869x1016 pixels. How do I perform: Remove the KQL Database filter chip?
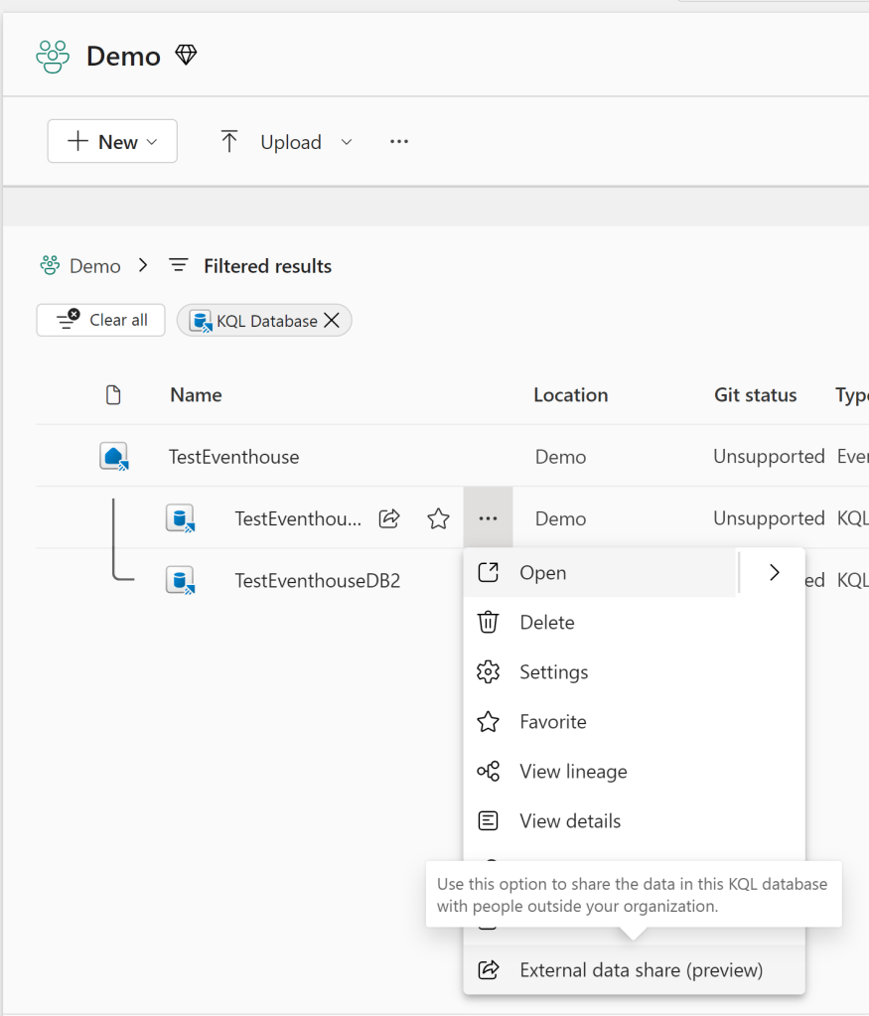[x=332, y=320]
